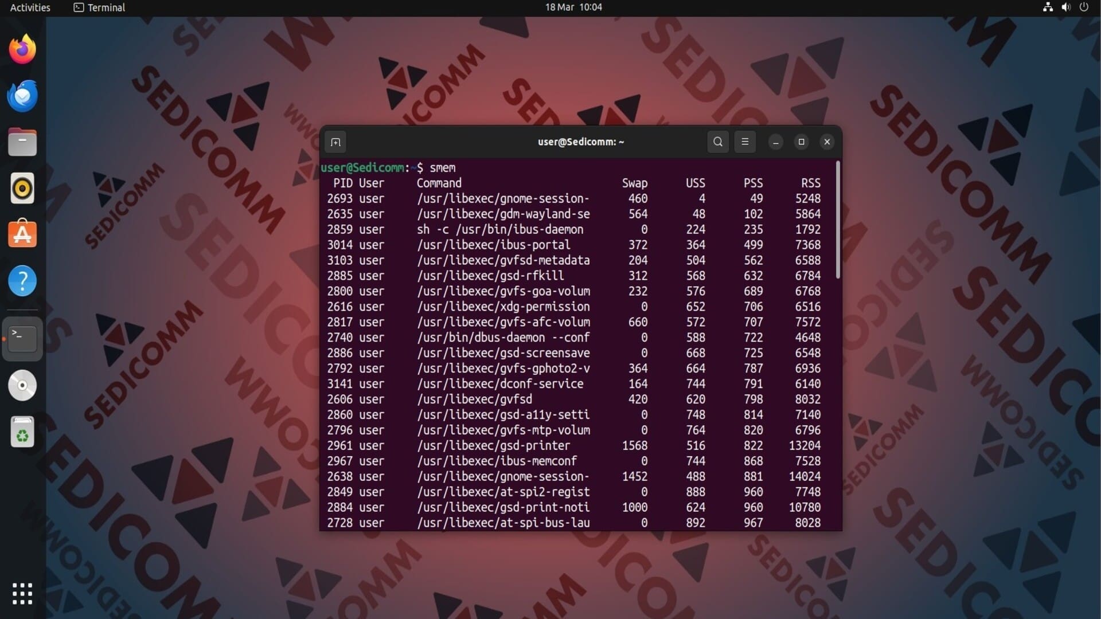Open Ubuntu Software store icon

click(x=22, y=234)
